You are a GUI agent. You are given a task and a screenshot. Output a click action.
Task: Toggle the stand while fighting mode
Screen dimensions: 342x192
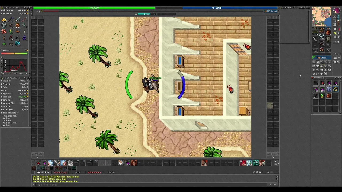339,33
